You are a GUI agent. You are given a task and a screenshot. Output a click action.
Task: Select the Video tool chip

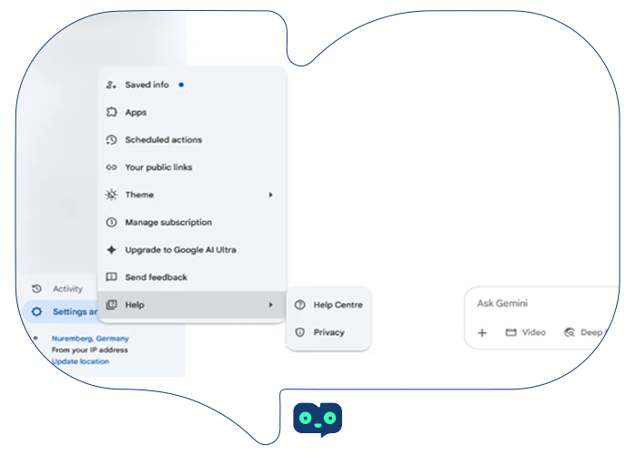(x=526, y=332)
